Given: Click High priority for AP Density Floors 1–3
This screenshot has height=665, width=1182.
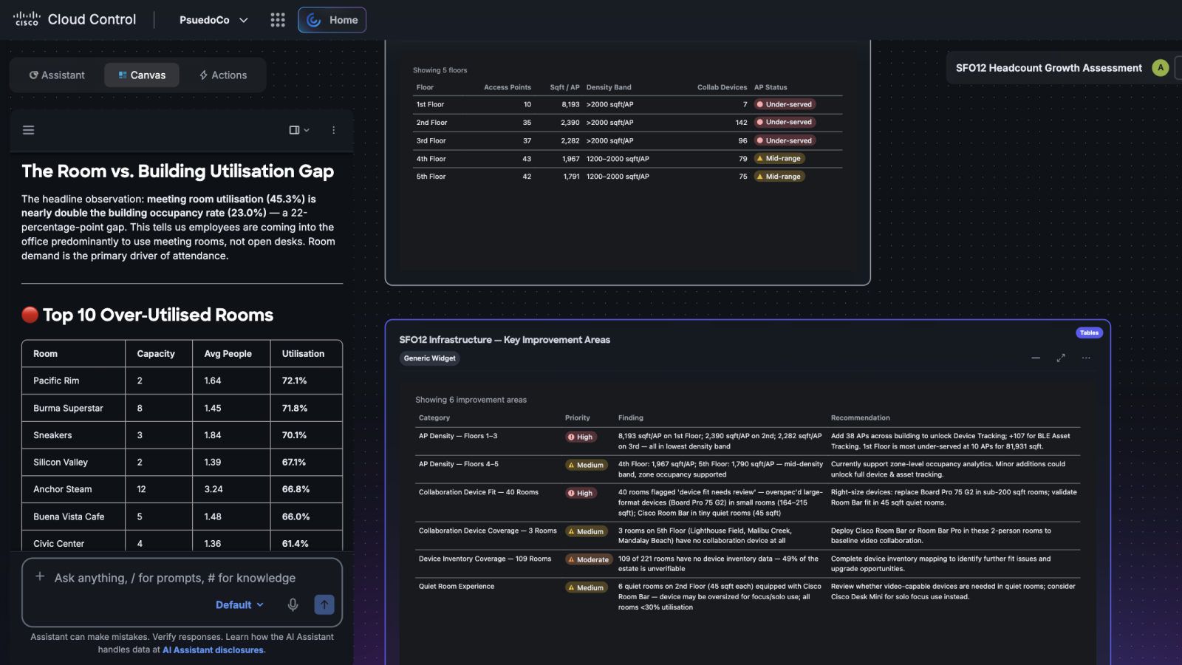Looking at the screenshot, I should coord(581,437).
